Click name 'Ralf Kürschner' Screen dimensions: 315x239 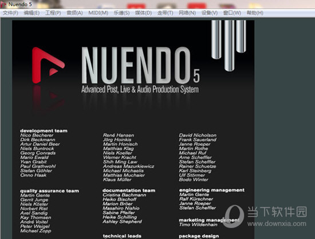point(196,199)
